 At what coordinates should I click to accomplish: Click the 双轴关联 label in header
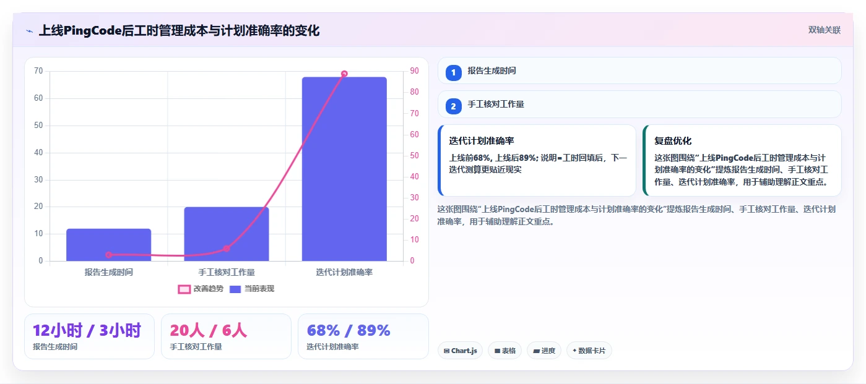tap(824, 30)
